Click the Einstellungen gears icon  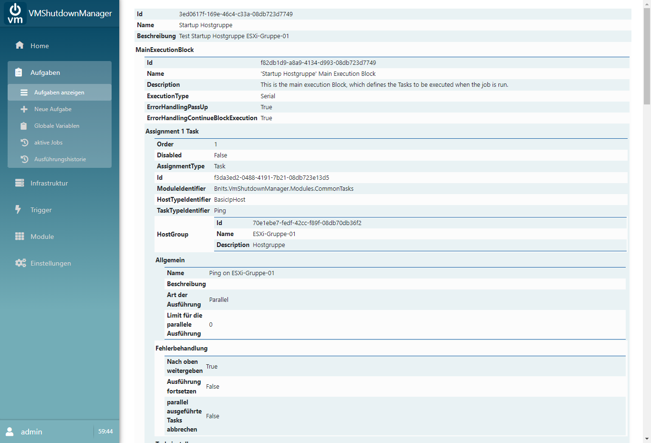[21, 263]
